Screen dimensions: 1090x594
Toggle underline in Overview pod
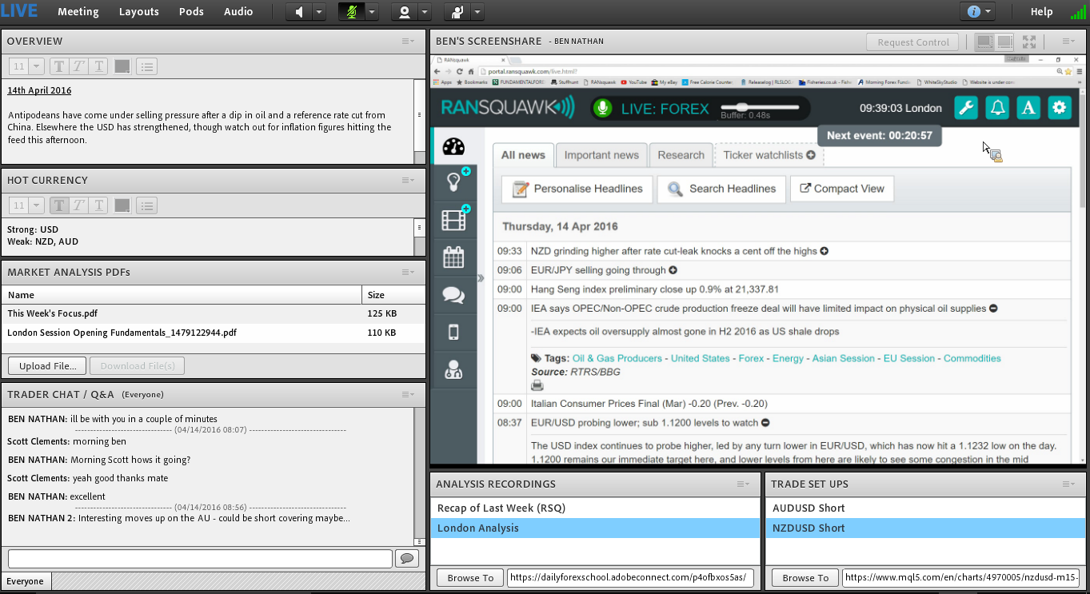98,67
